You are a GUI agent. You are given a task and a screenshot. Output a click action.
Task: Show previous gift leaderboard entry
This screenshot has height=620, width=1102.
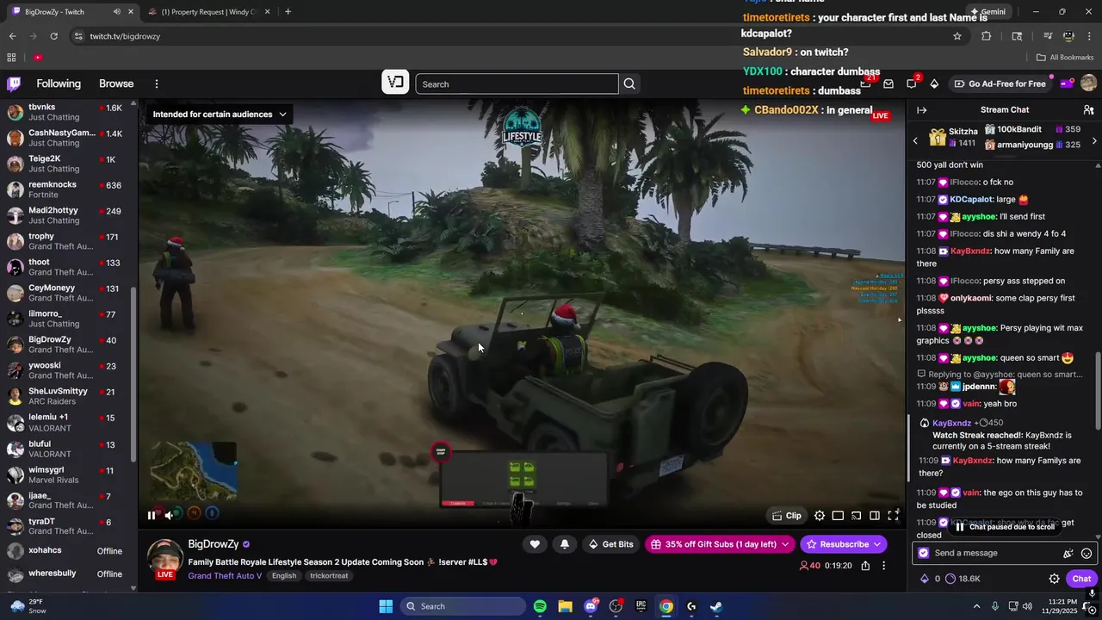915,140
